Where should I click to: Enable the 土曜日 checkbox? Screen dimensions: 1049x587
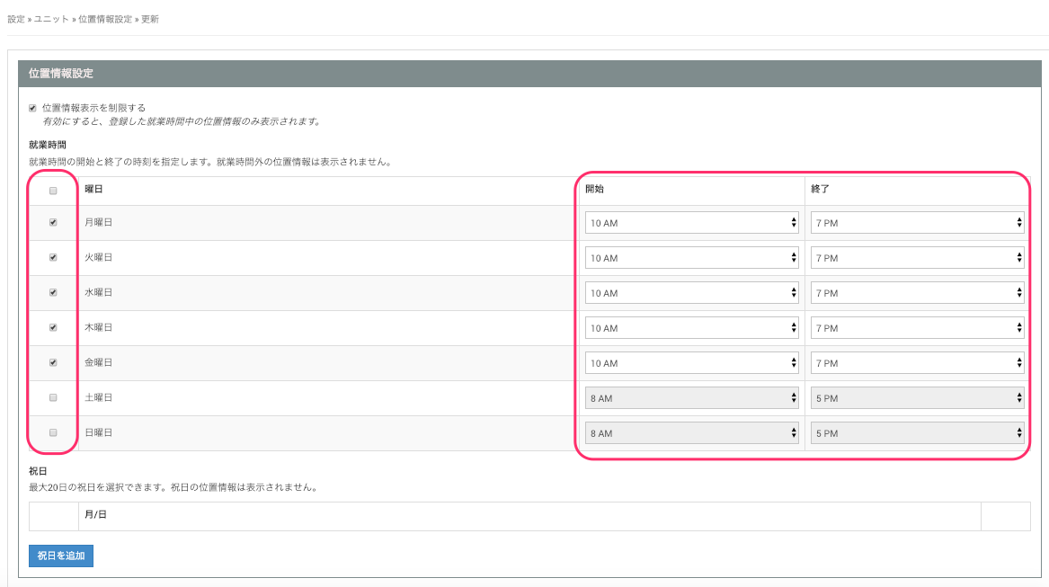[53, 397]
